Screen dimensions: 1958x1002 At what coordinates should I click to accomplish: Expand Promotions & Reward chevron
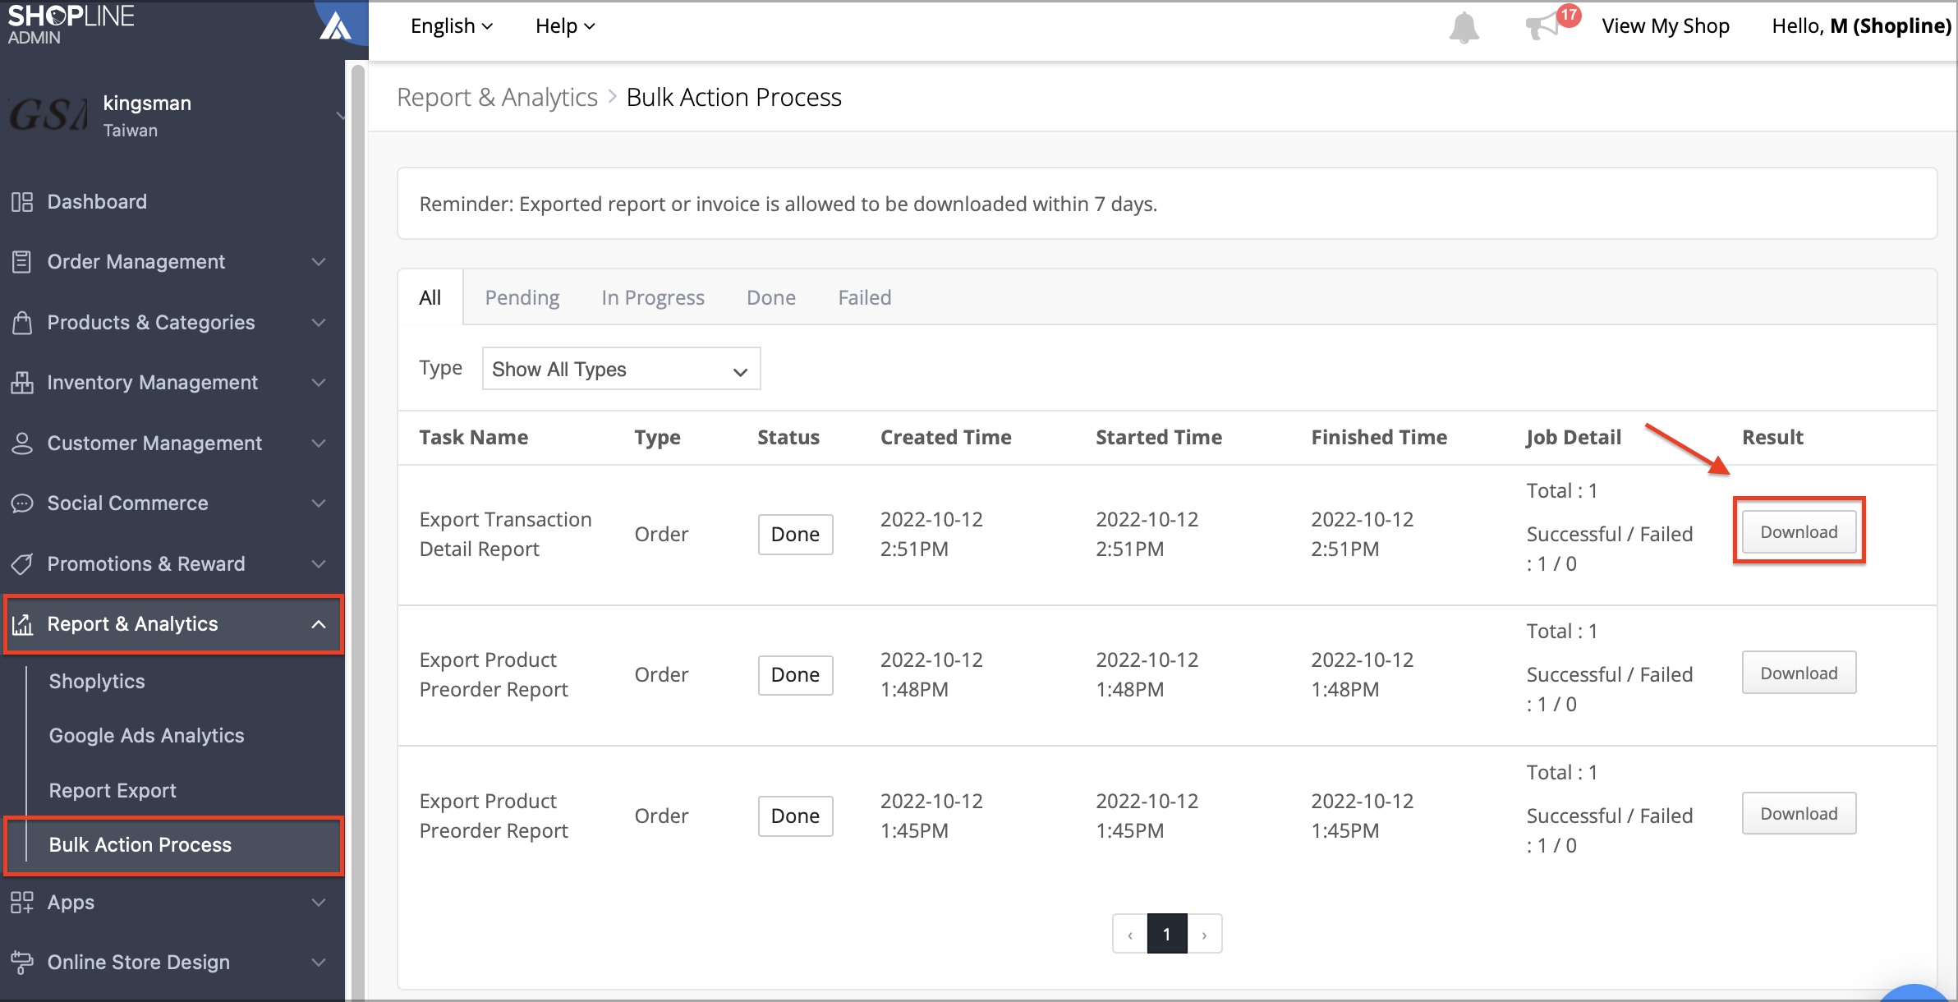click(x=319, y=564)
